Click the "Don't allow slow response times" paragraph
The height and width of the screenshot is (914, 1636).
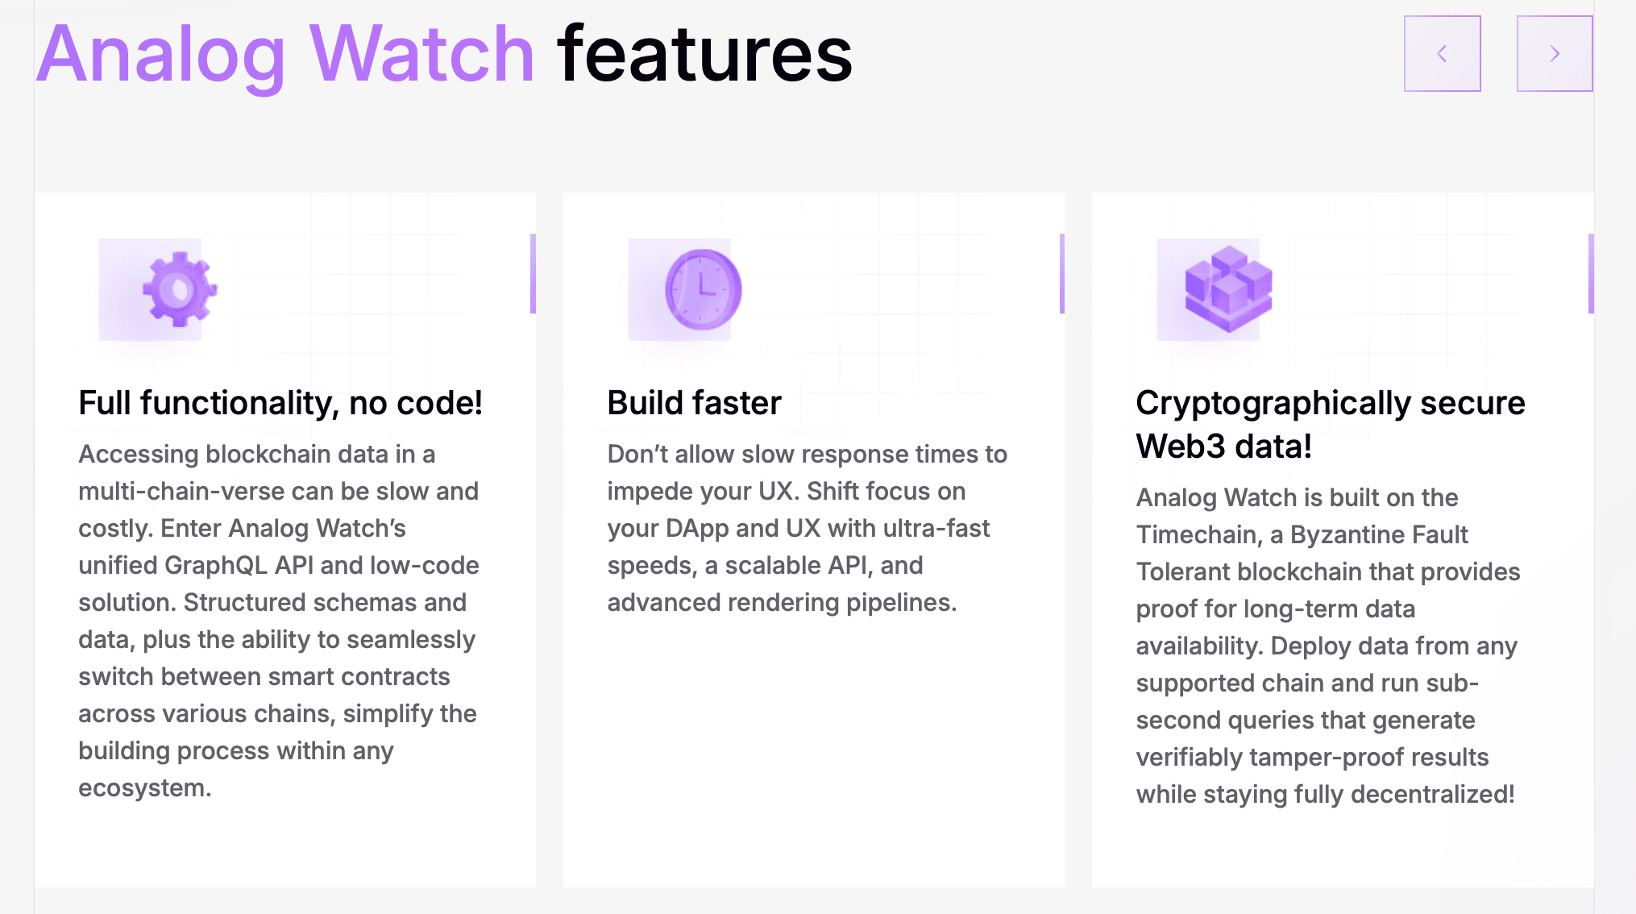pos(806,528)
